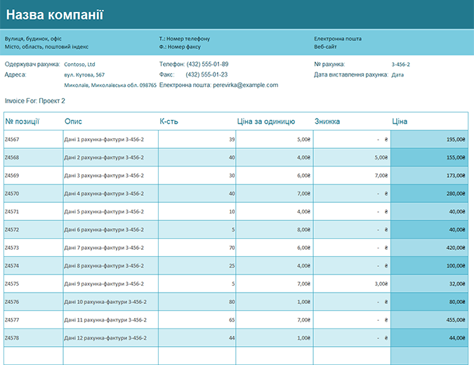Click 'Місто, область, поштовий індекс' line

(x=46, y=47)
